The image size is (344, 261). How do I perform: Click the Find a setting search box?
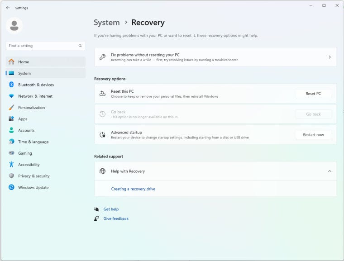42,46
